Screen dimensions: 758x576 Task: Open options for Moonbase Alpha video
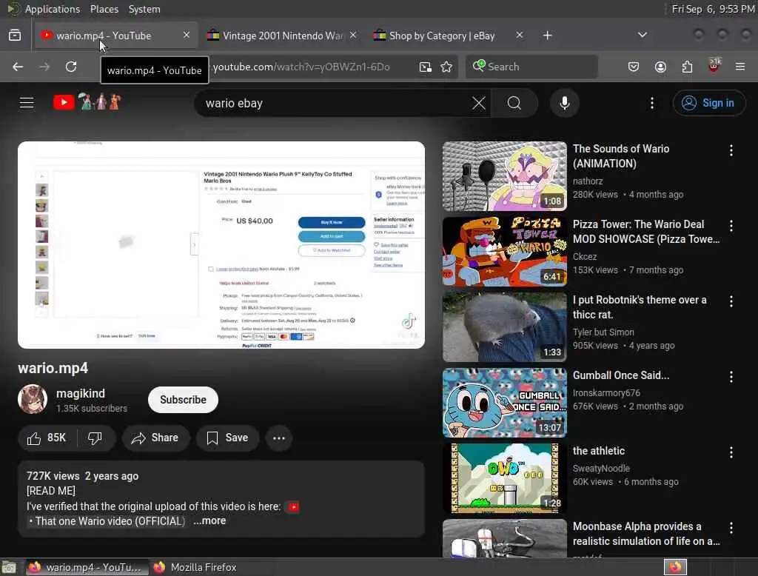point(731,528)
